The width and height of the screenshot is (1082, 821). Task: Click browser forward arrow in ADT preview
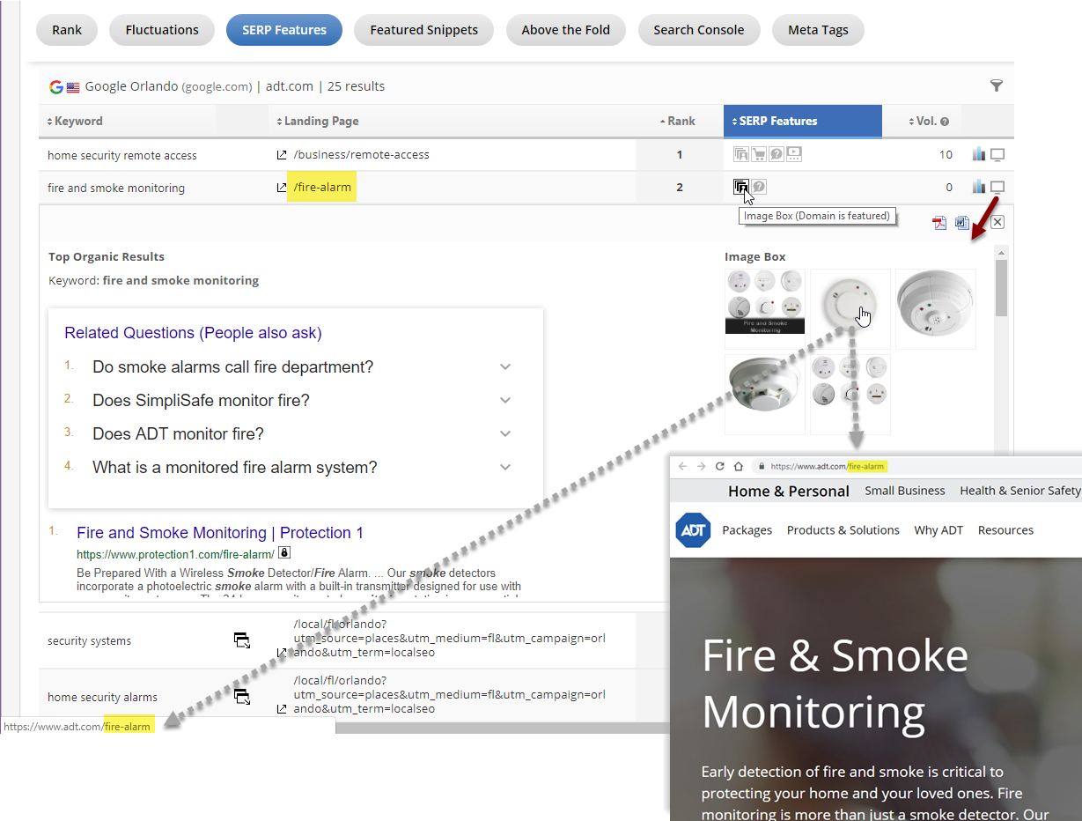pyautogui.click(x=702, y=466)
